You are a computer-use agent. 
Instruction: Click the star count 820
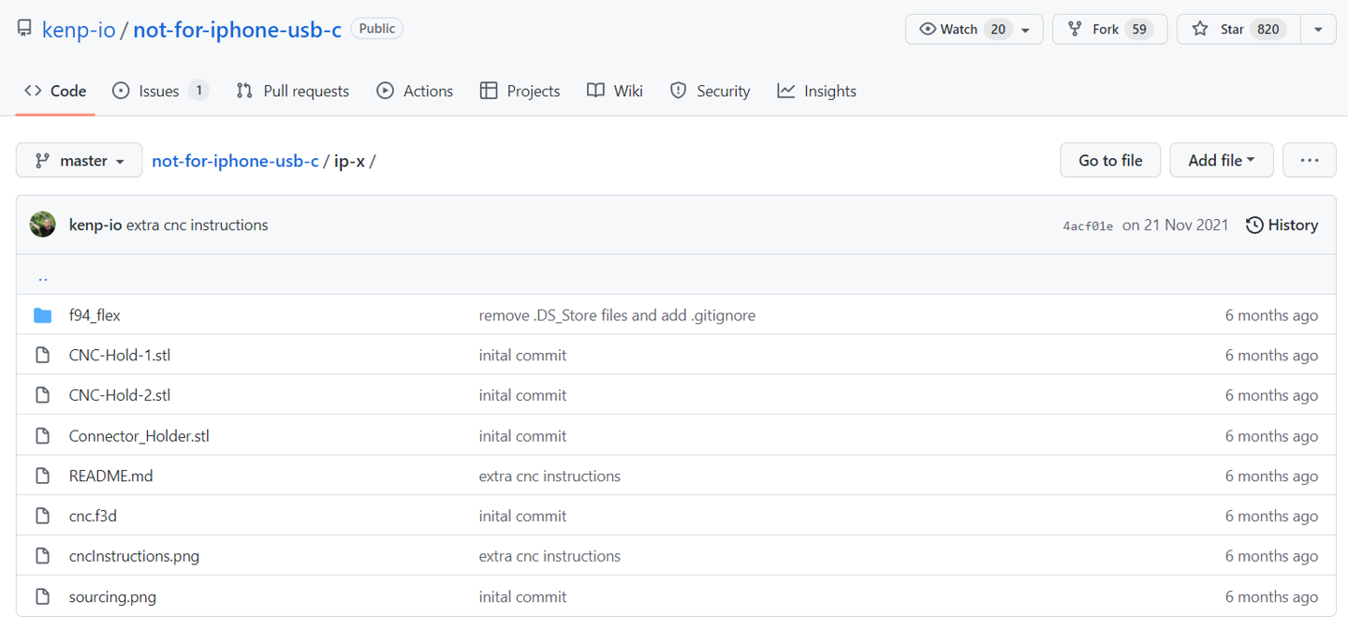tap(1268, 29)
